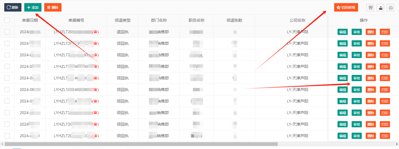Click the 公司名称 column header
Image resolution: width=399 pixels, height=149 pixels.
pos(297,20)
